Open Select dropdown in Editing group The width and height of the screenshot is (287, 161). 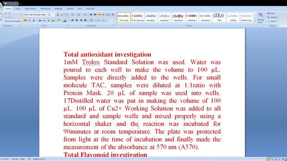point(272,21)
